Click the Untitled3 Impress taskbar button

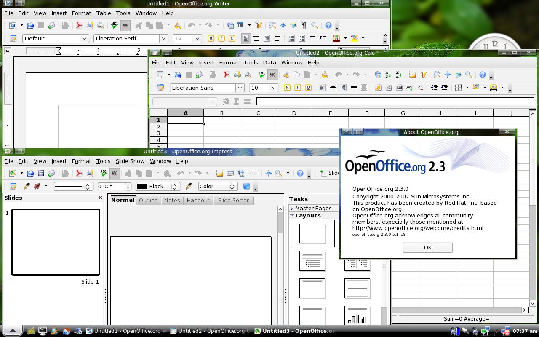(x=295, y=331)
